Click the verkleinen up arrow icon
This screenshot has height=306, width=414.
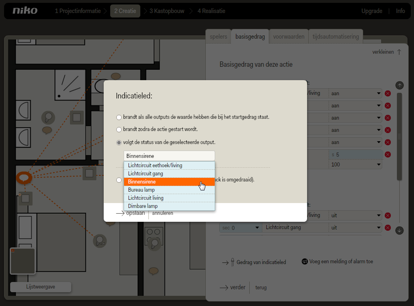[399, 52]
